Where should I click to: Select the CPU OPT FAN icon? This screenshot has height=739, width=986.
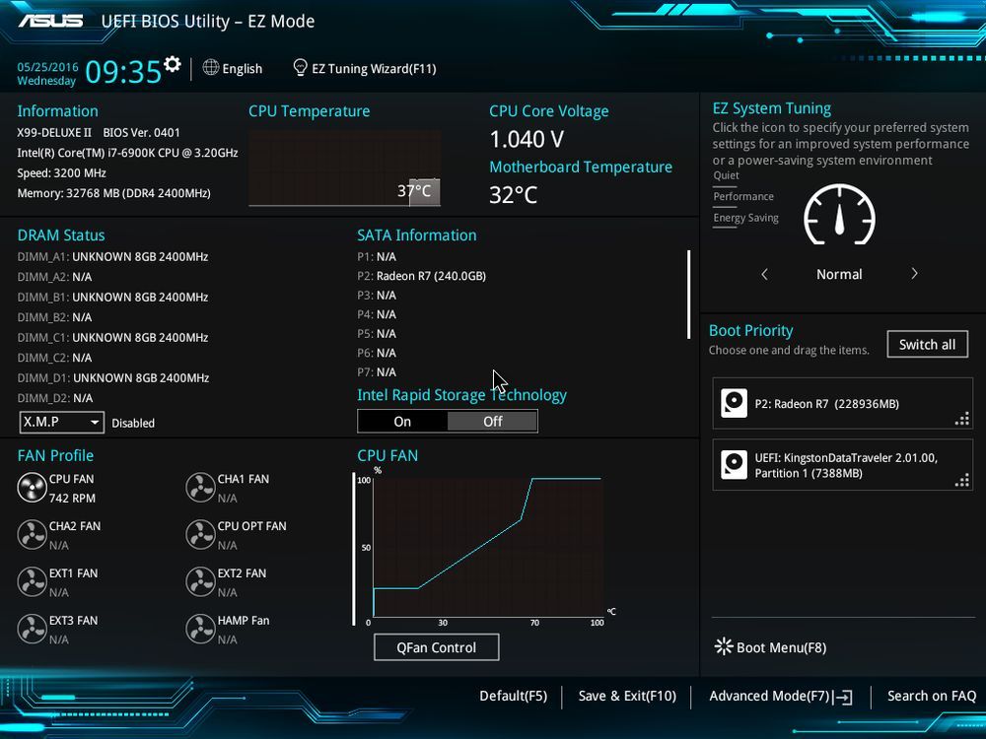pos(200,535)
